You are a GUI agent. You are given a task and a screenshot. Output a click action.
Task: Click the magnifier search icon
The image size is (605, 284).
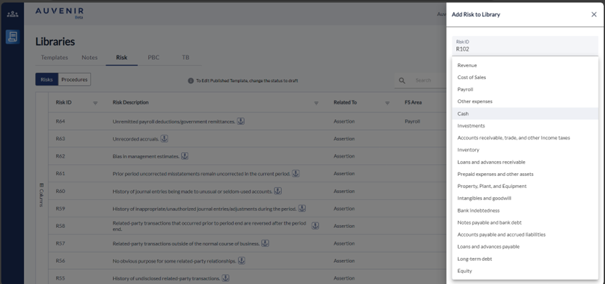click(x=402, y=80)
